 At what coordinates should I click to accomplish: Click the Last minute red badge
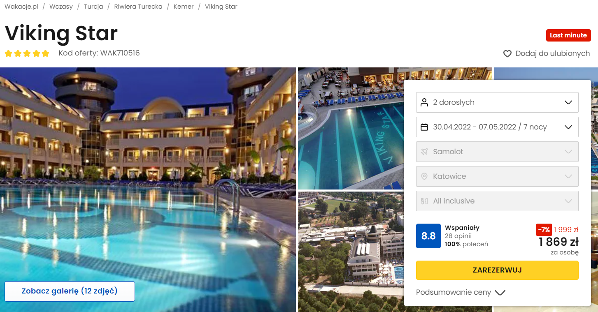[x=568, y=35]
